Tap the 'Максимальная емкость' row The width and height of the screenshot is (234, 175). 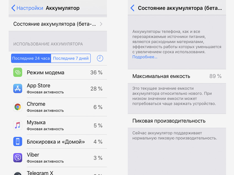[177, 76]
